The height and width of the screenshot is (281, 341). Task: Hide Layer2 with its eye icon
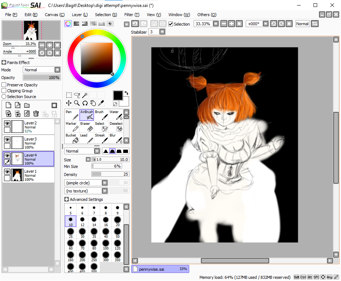(7, 123)
